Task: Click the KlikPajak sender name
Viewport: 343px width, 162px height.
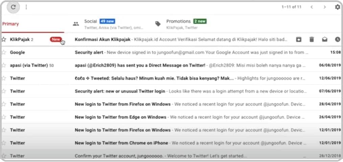Action: pos(20,39)
